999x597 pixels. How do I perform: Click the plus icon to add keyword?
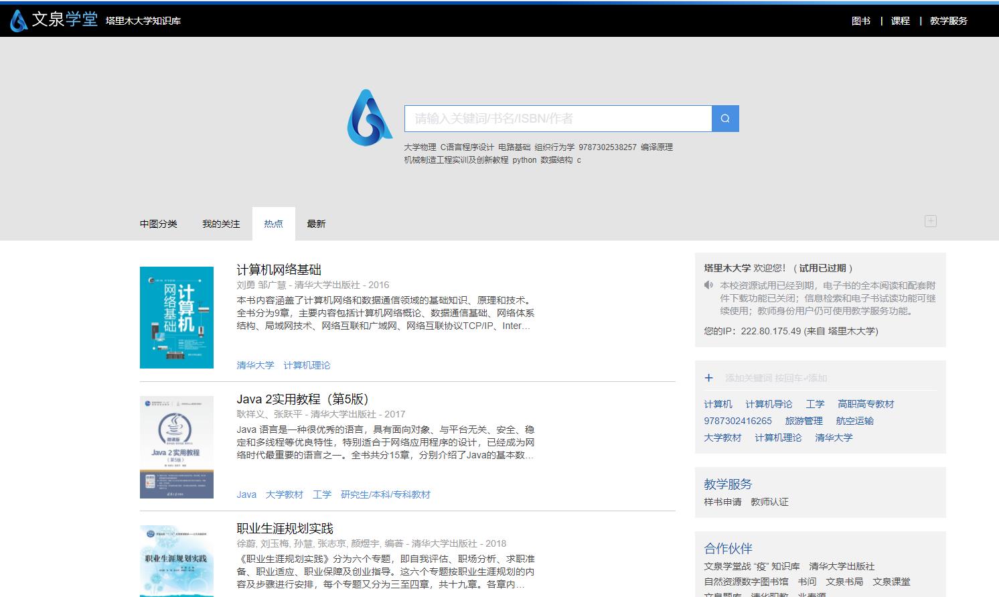[709, 378]
